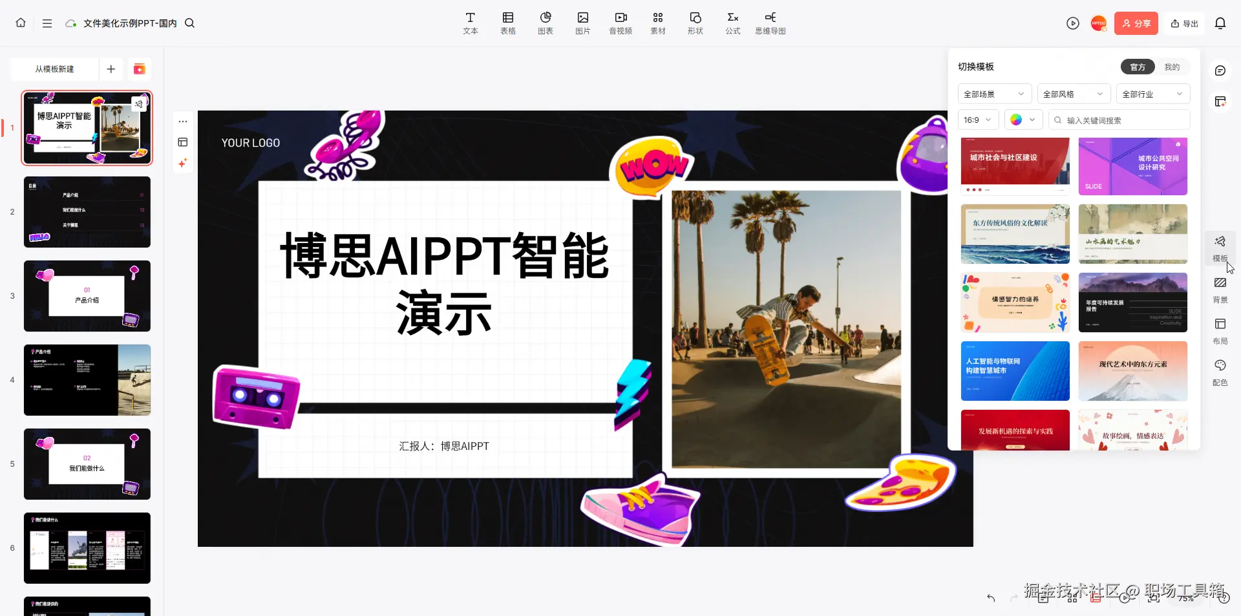Choose the 人工智能与物联网 template

(1015, 371)
